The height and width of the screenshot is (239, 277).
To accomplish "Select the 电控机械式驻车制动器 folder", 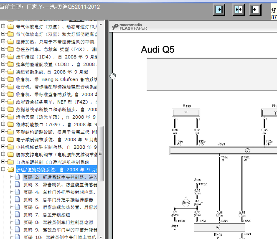I will click(56, 147).
